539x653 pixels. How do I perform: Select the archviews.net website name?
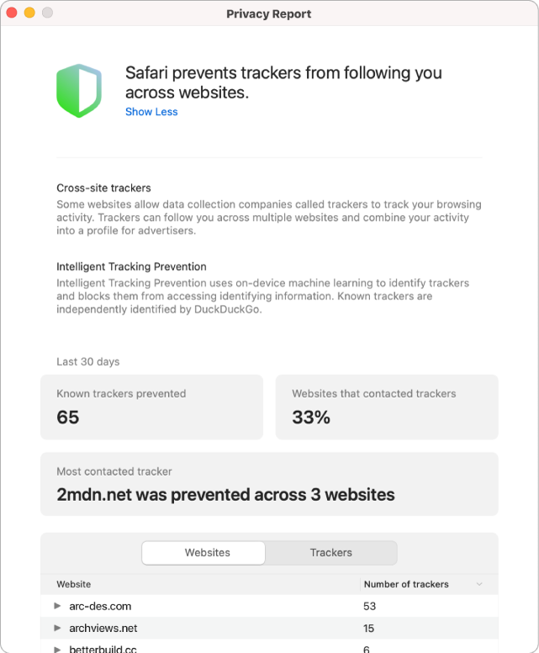tap(103, 628)
